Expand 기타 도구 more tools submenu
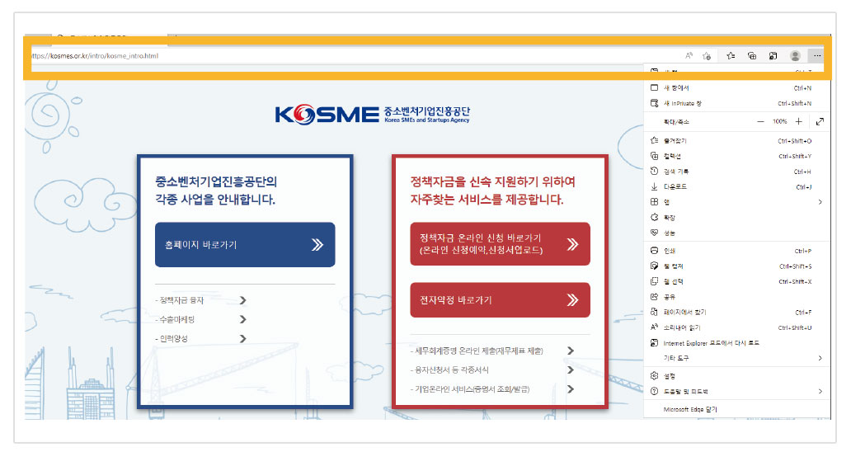The height and width of the screenshot is (466, 851). click(x=737, y=358)
